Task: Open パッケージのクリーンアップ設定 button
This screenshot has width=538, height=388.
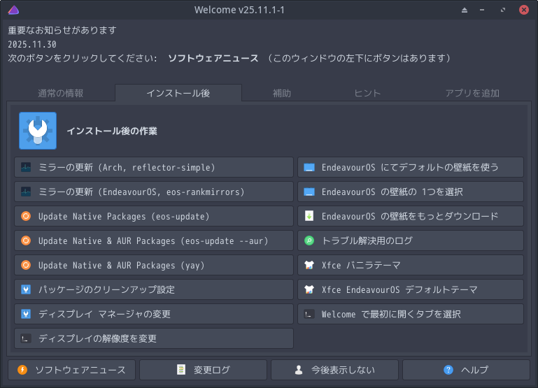Action: (154, 289)
